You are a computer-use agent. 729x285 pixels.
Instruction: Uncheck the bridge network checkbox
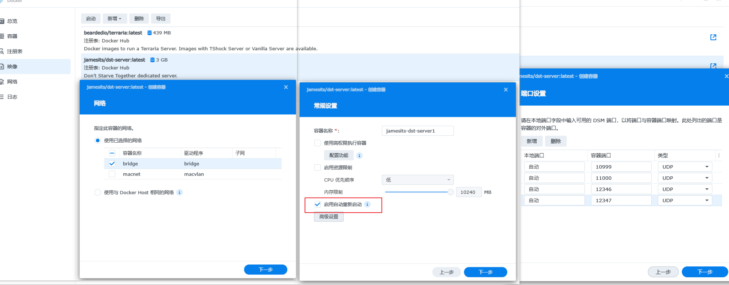[112, 164]
